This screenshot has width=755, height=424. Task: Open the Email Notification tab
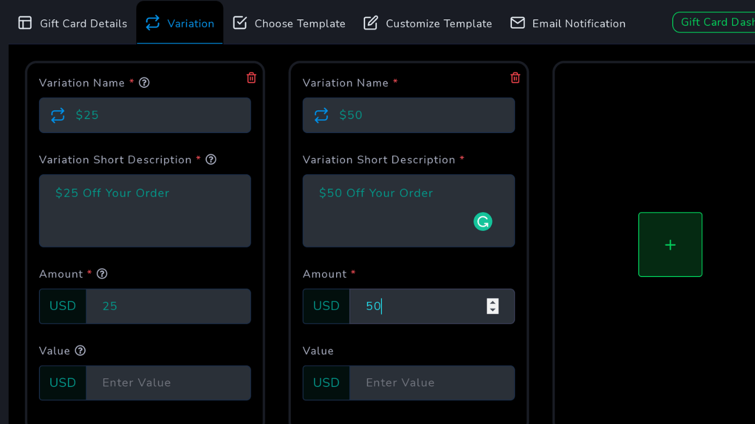(x=567, y=24)
